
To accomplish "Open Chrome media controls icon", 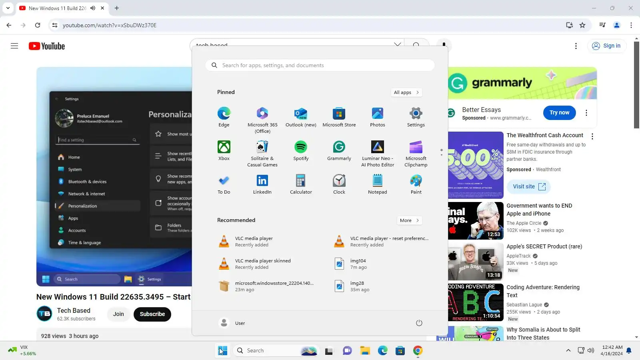I will point(602,25).
